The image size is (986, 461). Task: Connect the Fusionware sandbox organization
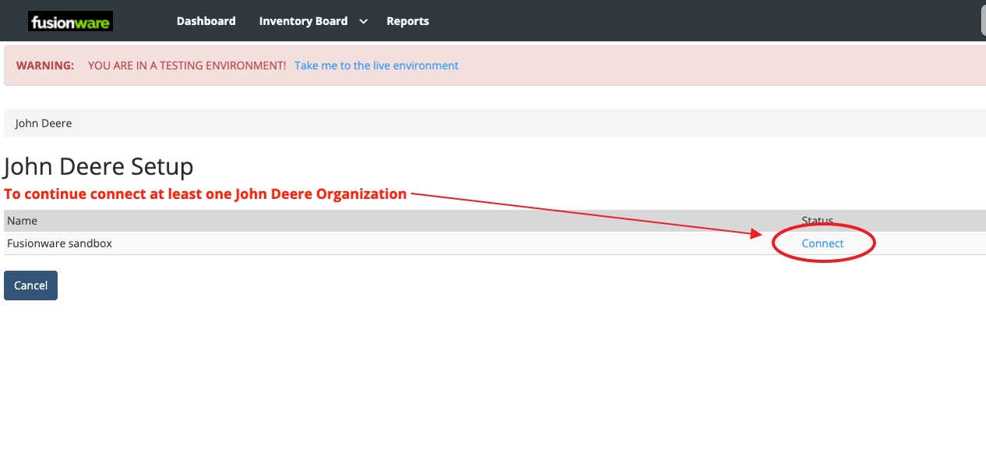pos(822,243)
